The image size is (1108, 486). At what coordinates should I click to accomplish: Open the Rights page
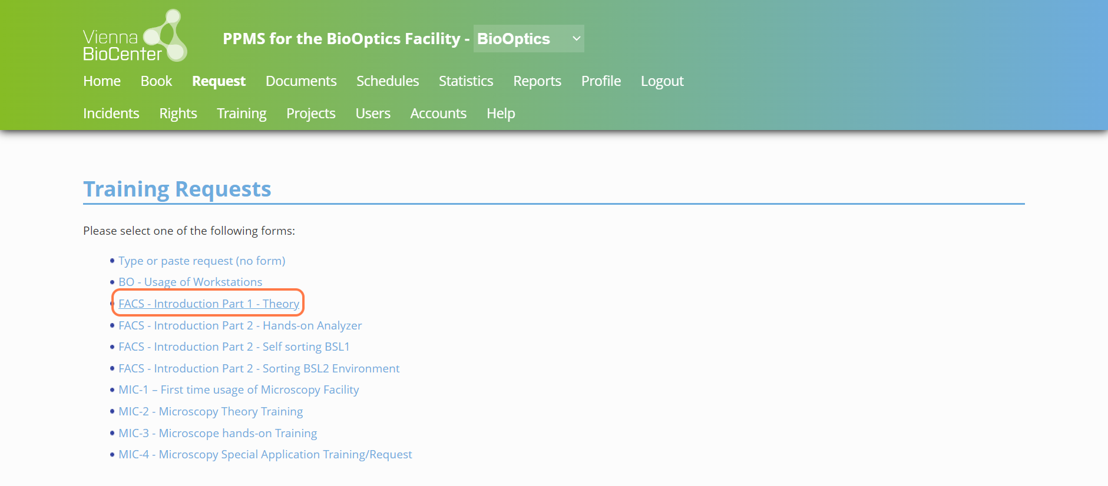178,114
